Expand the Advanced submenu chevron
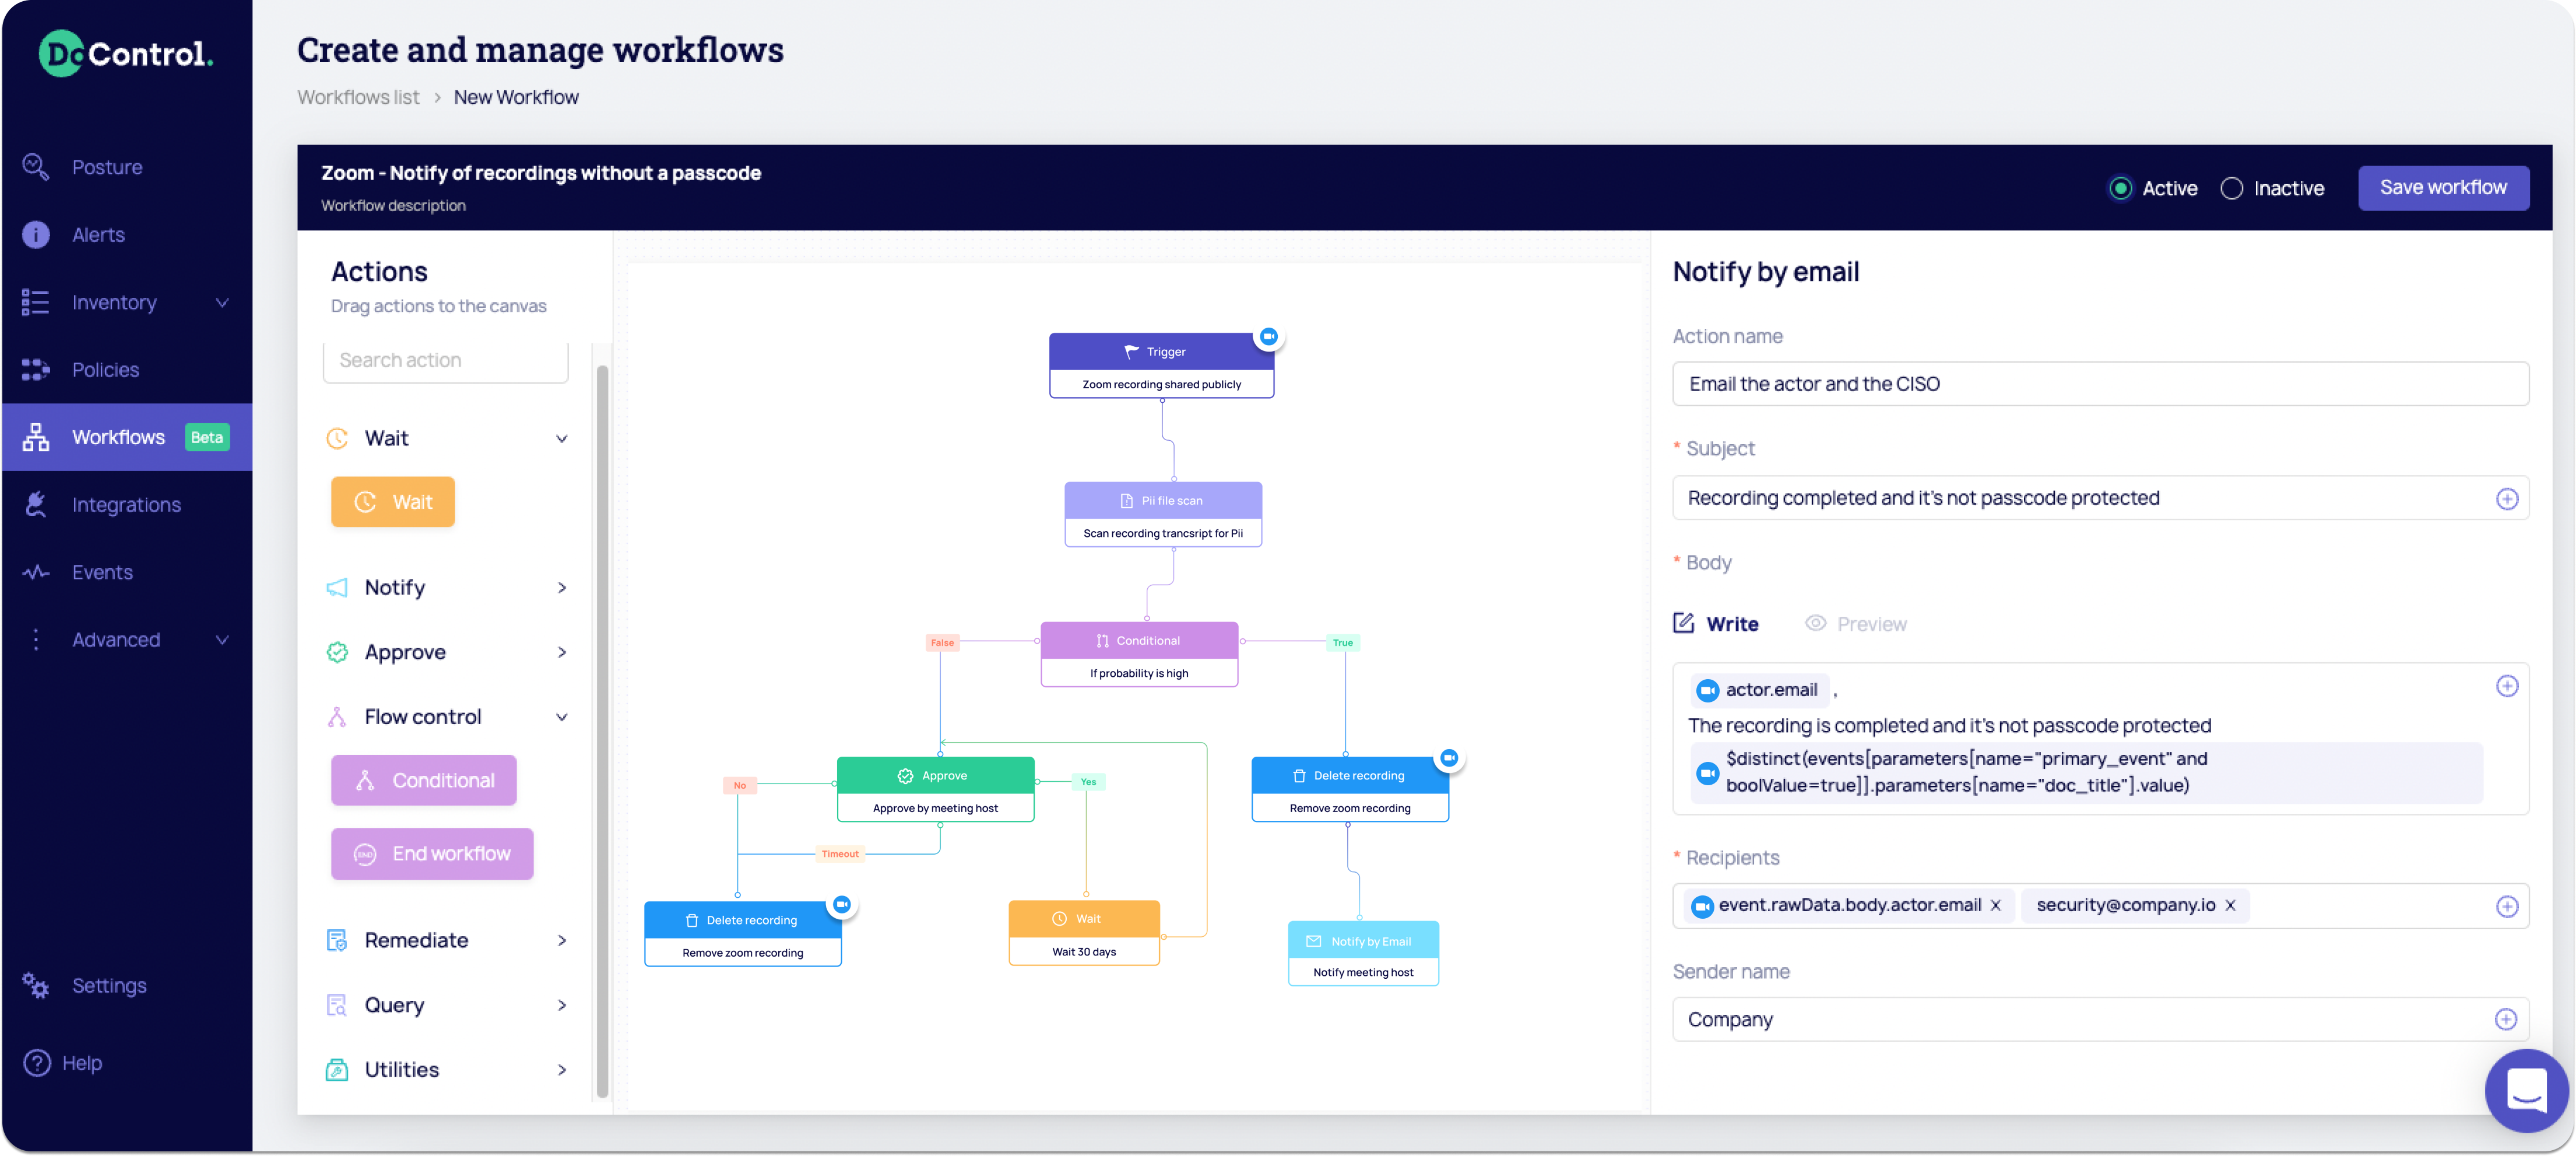 [222, 640]
